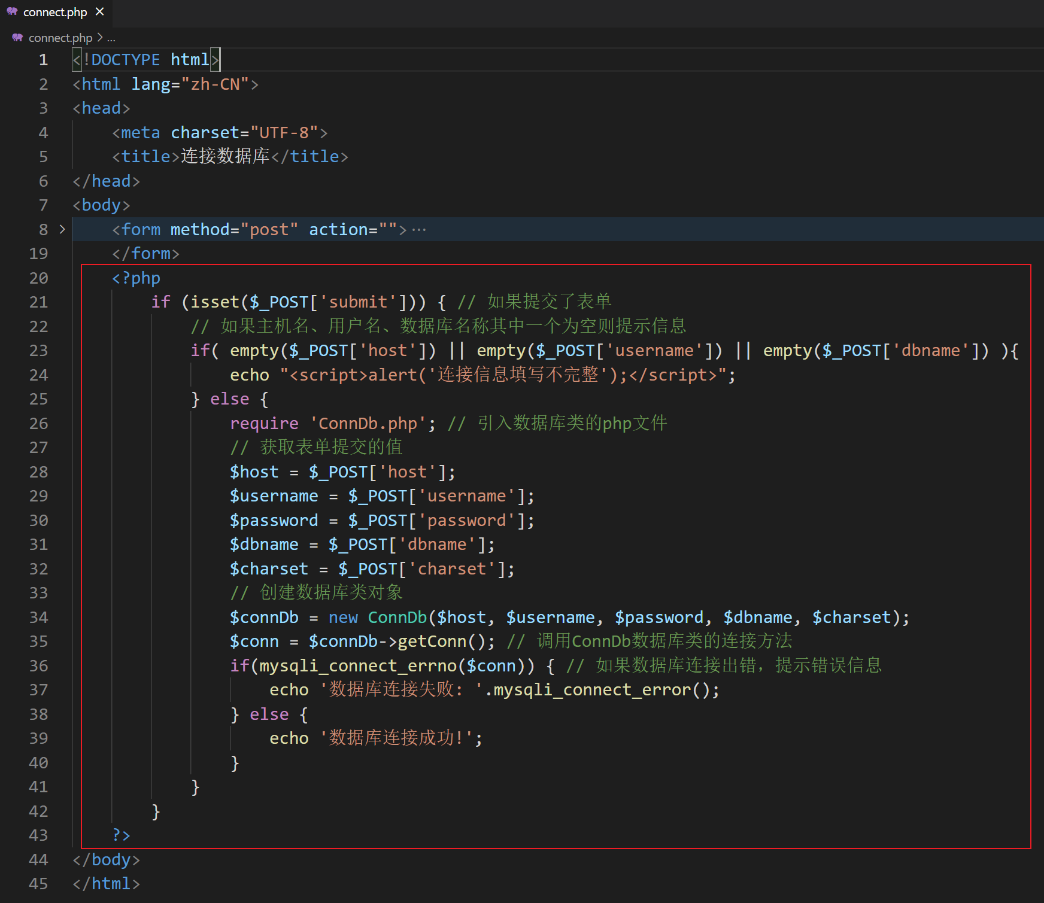Click line number 34 in the gutter
The width and height of the screenshot is (1044, 903).
(38, 618)
